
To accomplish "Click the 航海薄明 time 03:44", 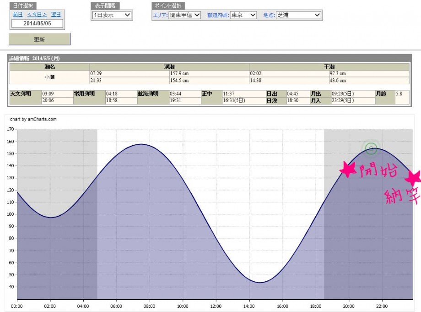I will pyautogui.click(x=175, y=94).
